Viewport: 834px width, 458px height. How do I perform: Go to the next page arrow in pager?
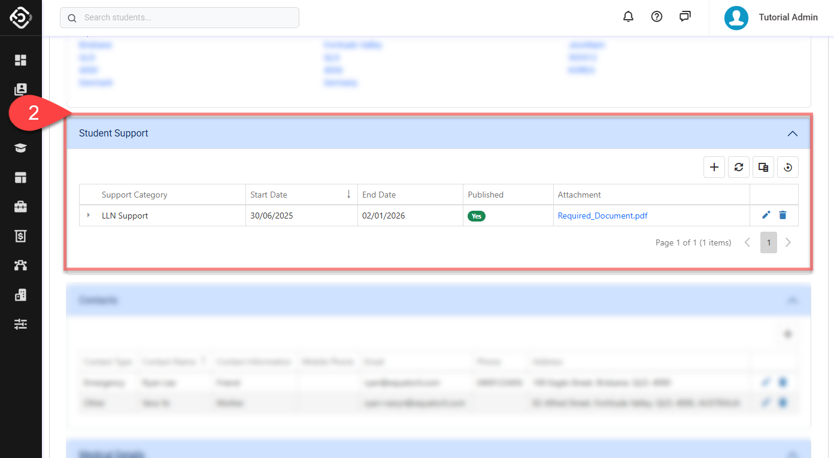[x=788, y=242]
